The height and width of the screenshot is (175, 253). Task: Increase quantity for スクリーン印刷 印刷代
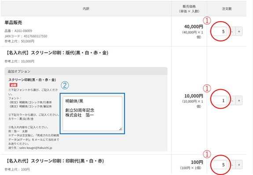(x=239, y=165)
